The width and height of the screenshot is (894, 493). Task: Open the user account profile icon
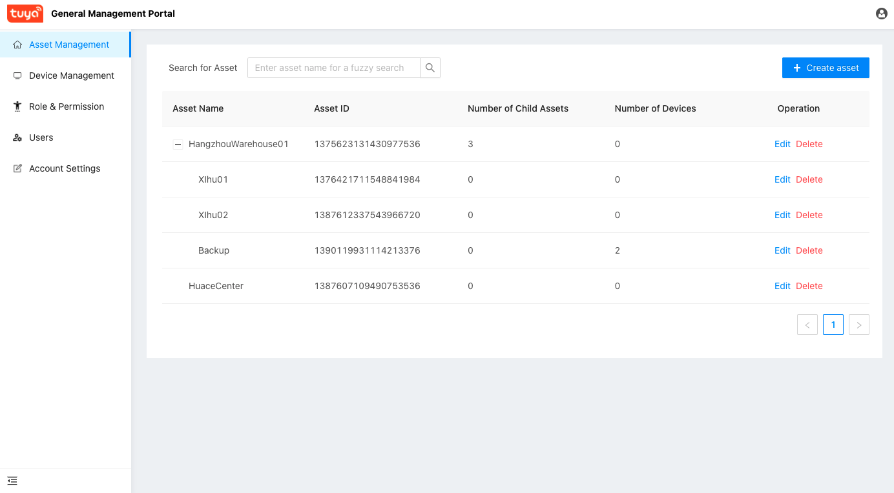[881, 14]
